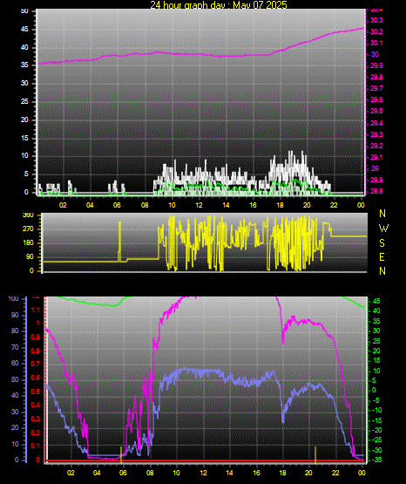Click the N compass label at top
Viewport: 406px width, 484px height.
(x=382, y=214)
